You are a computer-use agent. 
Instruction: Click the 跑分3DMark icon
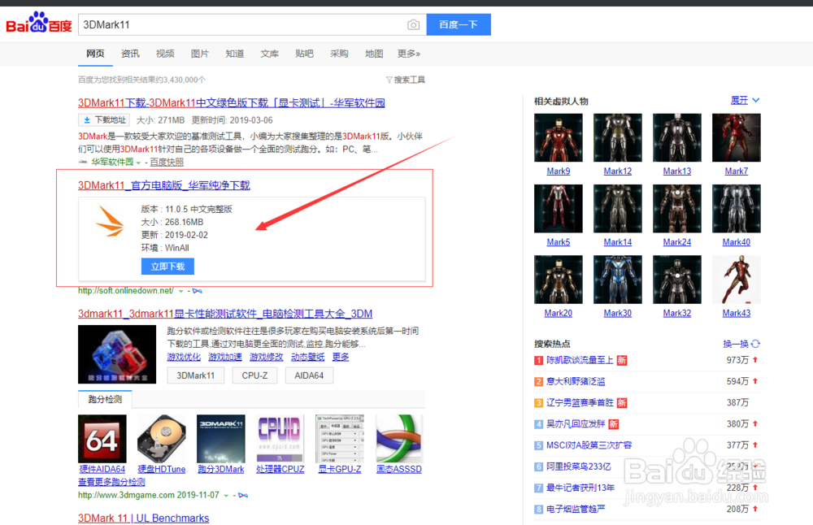point(221,439)
